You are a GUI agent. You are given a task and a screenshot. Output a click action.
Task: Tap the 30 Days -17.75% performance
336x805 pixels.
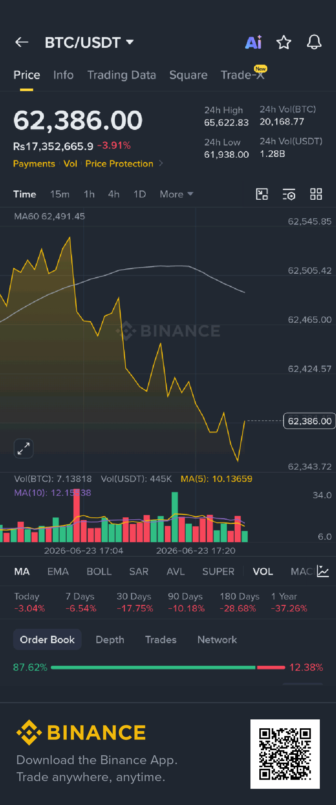(x=135, y=602)
